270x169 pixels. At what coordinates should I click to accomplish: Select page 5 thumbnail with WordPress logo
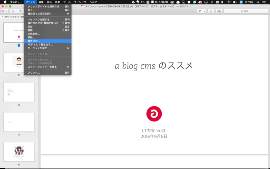point(19,152)
